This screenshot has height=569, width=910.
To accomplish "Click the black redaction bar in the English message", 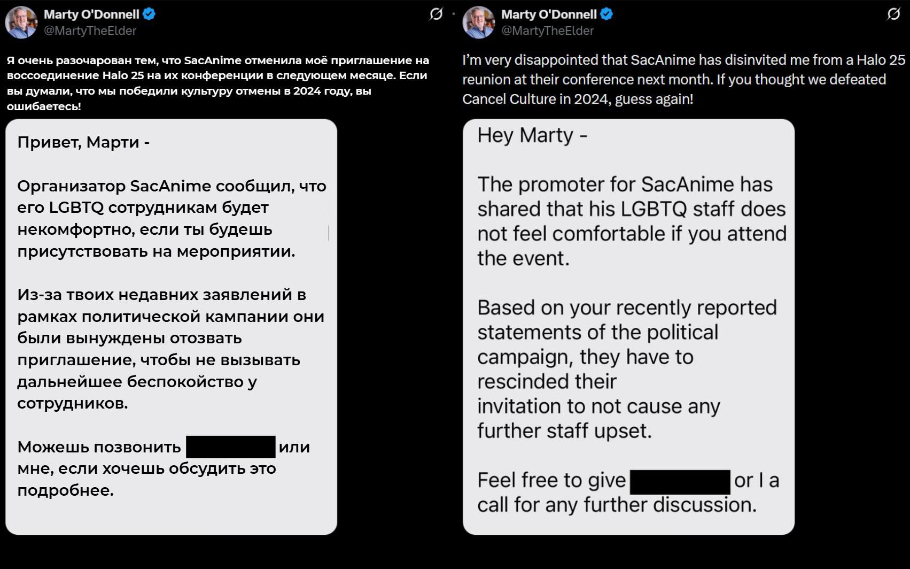I will tap(680, 482).
